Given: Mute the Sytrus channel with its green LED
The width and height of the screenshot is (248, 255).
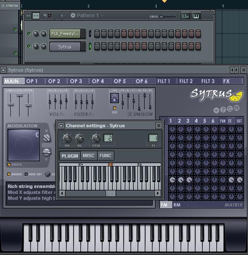Looking at the screenshot, I should (x=29, y=46).
